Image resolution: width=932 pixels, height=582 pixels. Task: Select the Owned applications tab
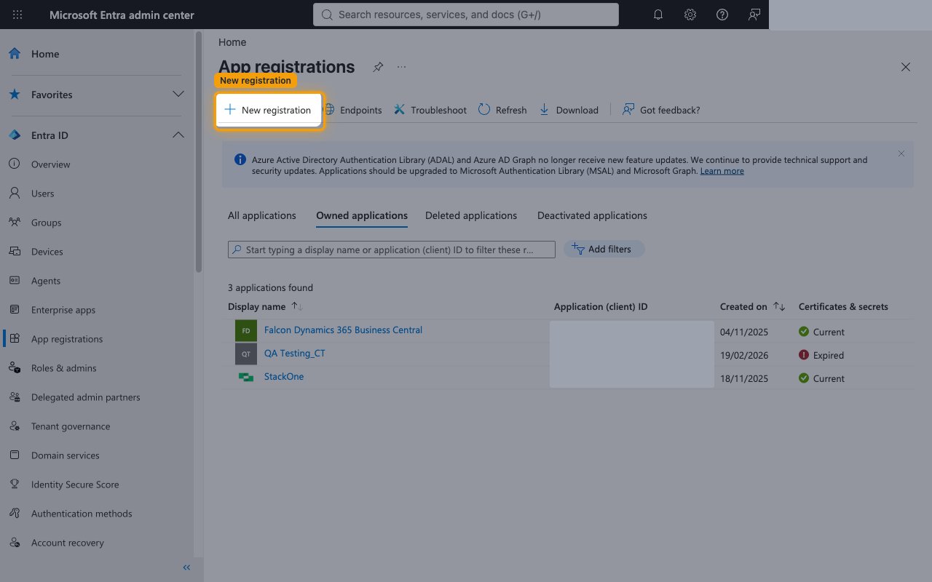[362, 215]
